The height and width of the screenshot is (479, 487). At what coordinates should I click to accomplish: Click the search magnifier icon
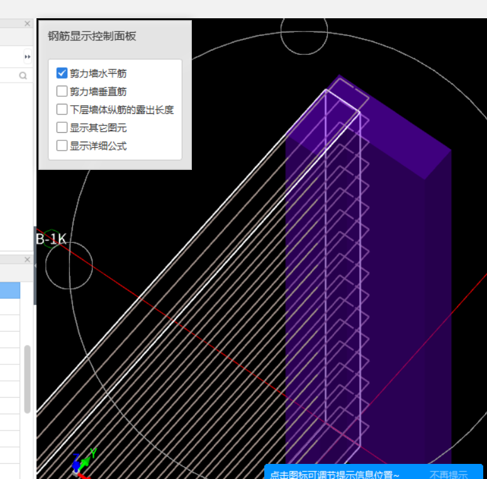pyautogui.click(x=23, y=76)
